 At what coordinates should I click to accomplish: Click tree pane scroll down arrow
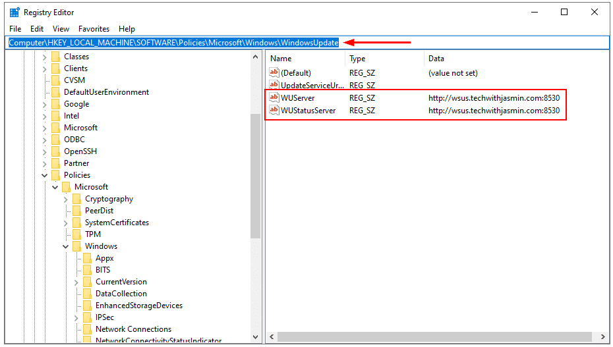pos(255,337)
